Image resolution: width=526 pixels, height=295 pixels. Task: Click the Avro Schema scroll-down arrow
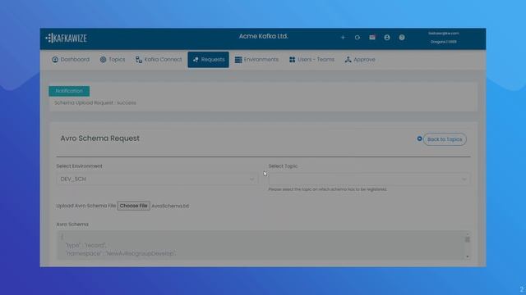[468, 256]
